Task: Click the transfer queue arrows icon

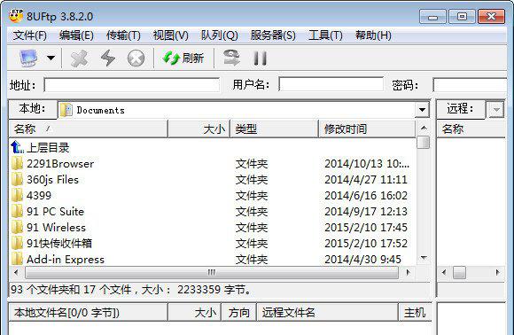Action: tap(231, 58)
